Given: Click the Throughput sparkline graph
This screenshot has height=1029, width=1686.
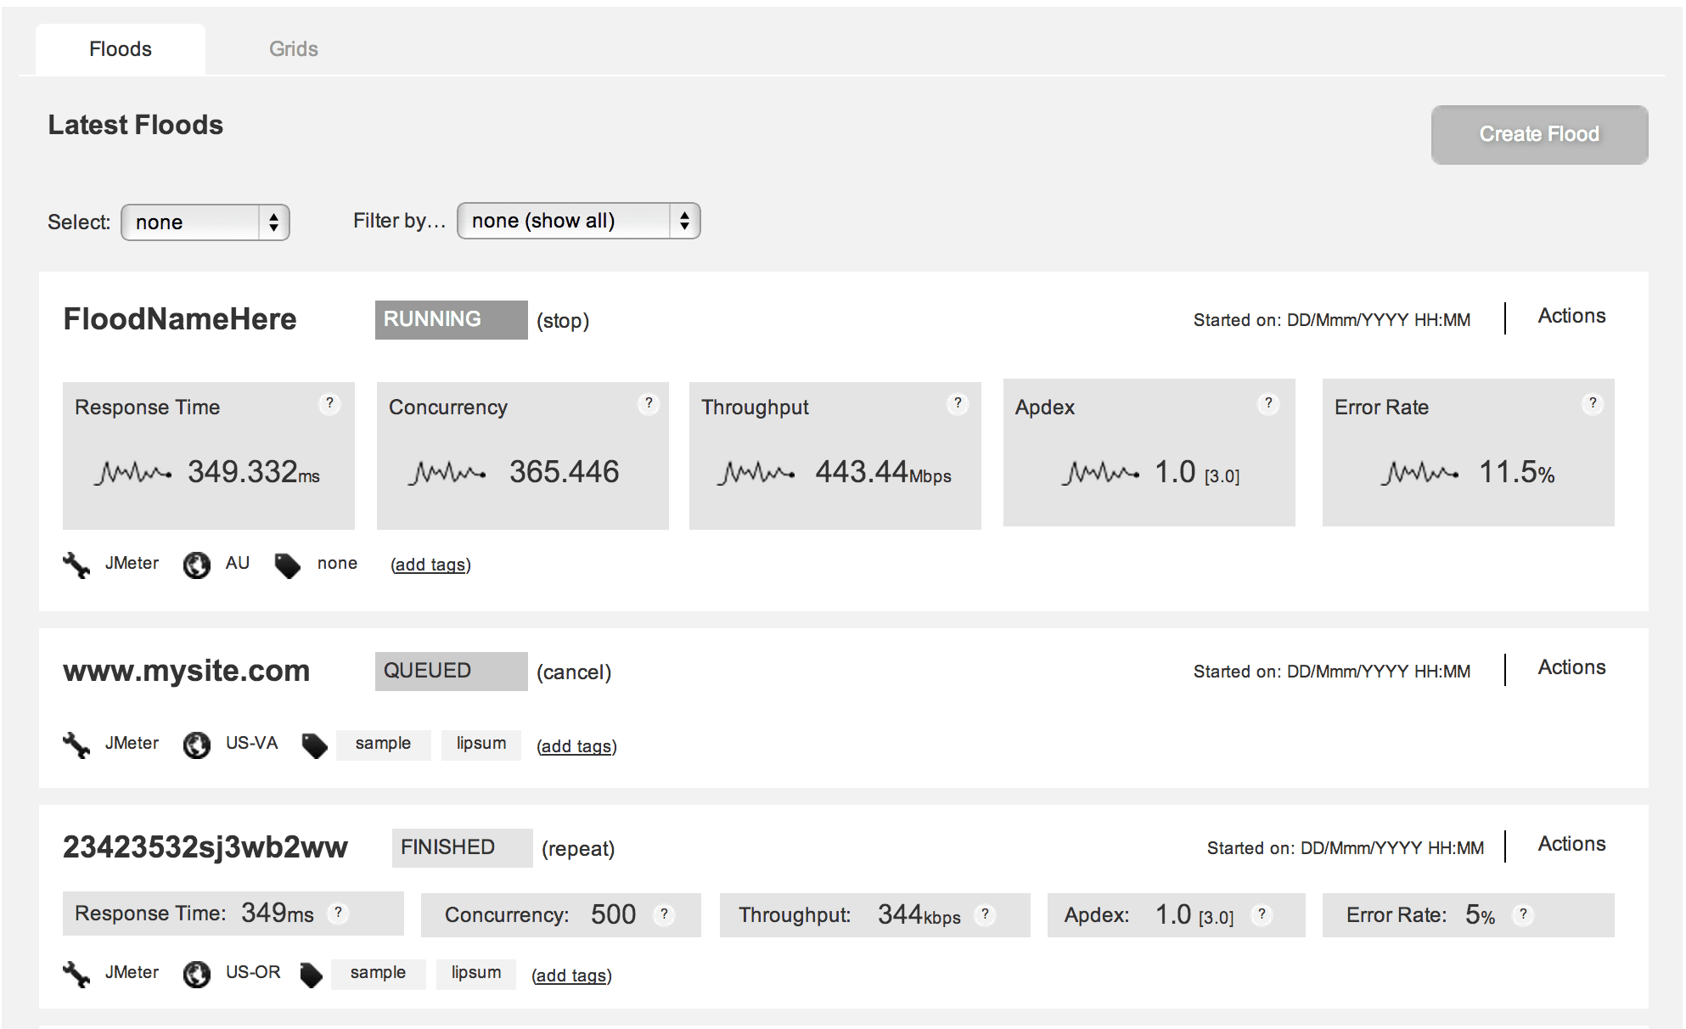Looking at the screenshot, I should [x=756, y=472].
